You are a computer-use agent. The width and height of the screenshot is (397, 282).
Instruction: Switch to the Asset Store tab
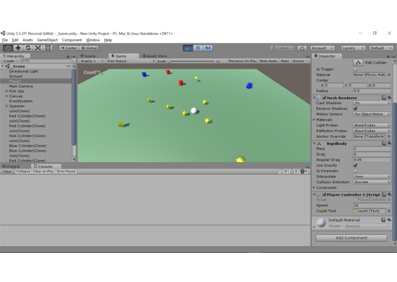coord(154,56)
